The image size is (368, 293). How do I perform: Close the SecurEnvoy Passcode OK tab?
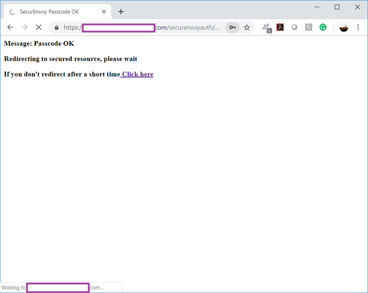[104, 12]
